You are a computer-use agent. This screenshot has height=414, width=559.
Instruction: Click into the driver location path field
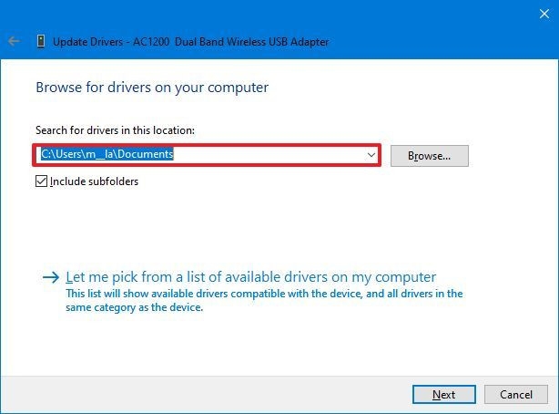(x=273, y=155)
